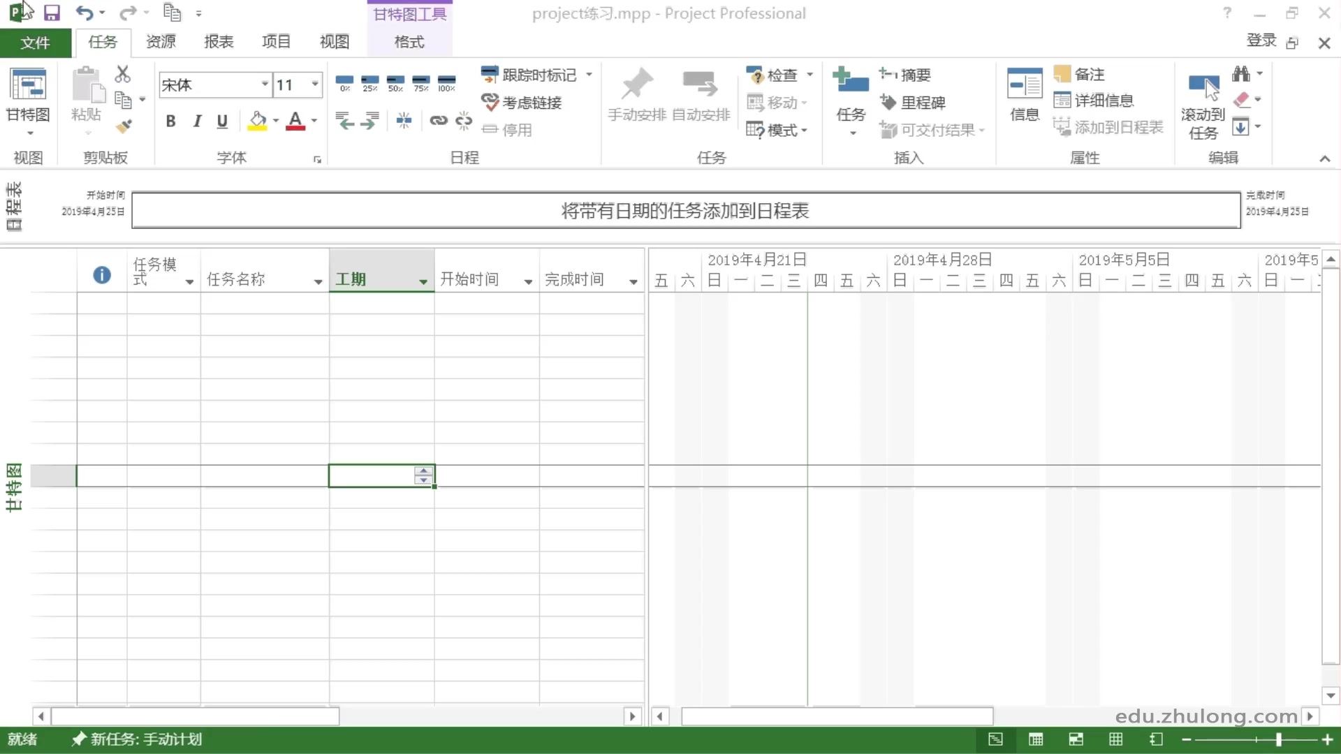Click the Indent Task green arrow
Image resolution: width=1341 pixels, height=754 pixels.
pyautogui.click(x=370, y=121)
